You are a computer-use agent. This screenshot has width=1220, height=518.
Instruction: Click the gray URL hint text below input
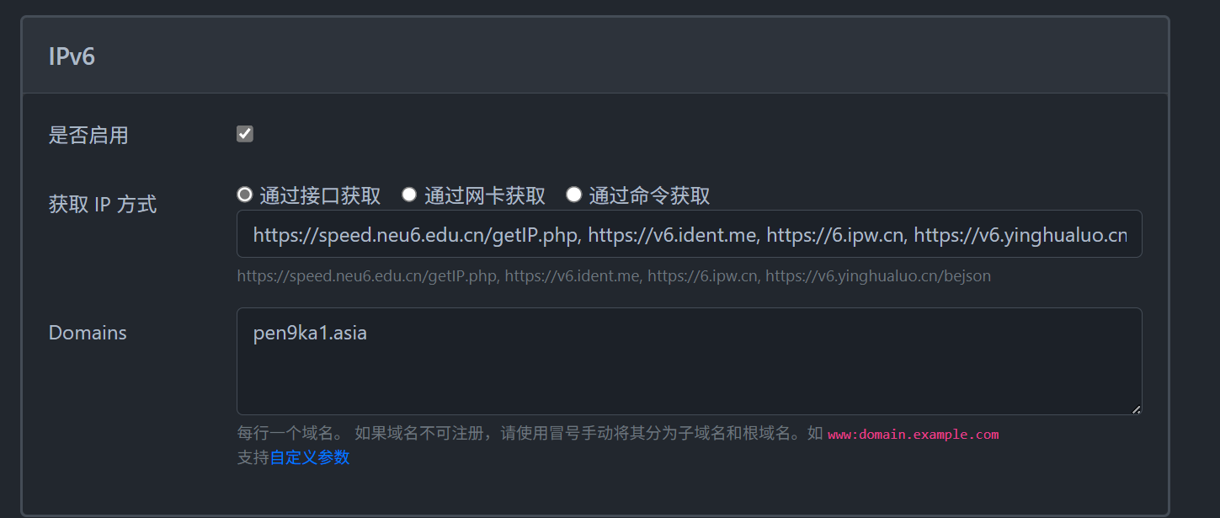pyautogui.click(x=614, y=275)
